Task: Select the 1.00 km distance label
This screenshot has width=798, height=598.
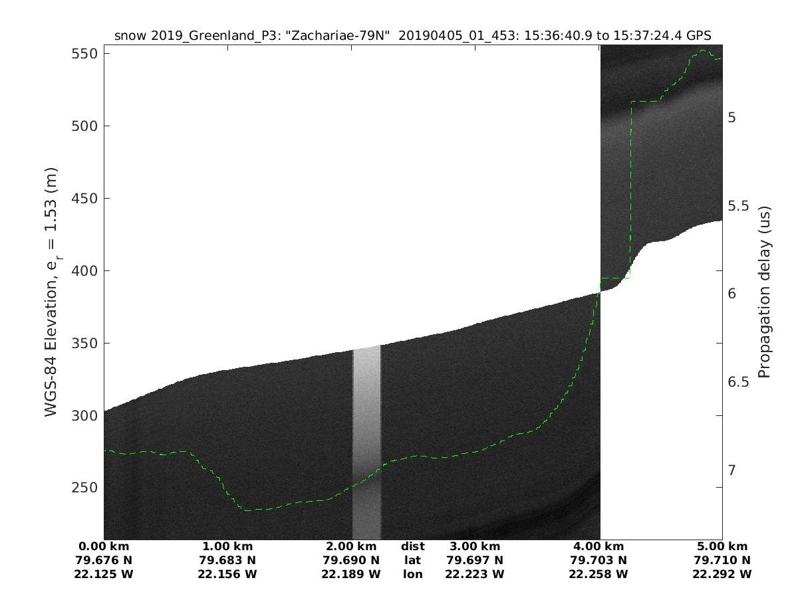Action: 227,546
